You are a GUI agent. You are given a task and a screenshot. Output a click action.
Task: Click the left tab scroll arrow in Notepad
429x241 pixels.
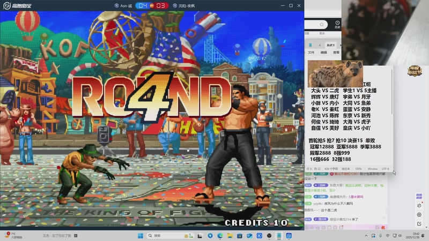[320, 45]
